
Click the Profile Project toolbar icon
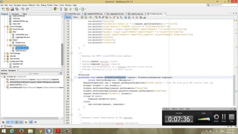(83, 9)
